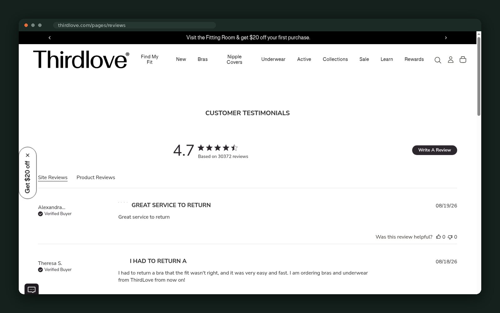The width and height of the screenshot is (500, 313).
Task: Click the Thirdlove logo
Action: coord(81,59)
